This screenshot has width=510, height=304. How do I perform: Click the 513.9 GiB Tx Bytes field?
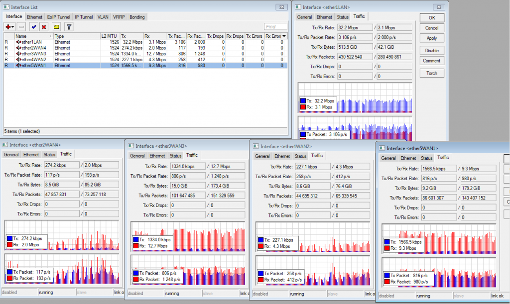(x=355, y=47)
